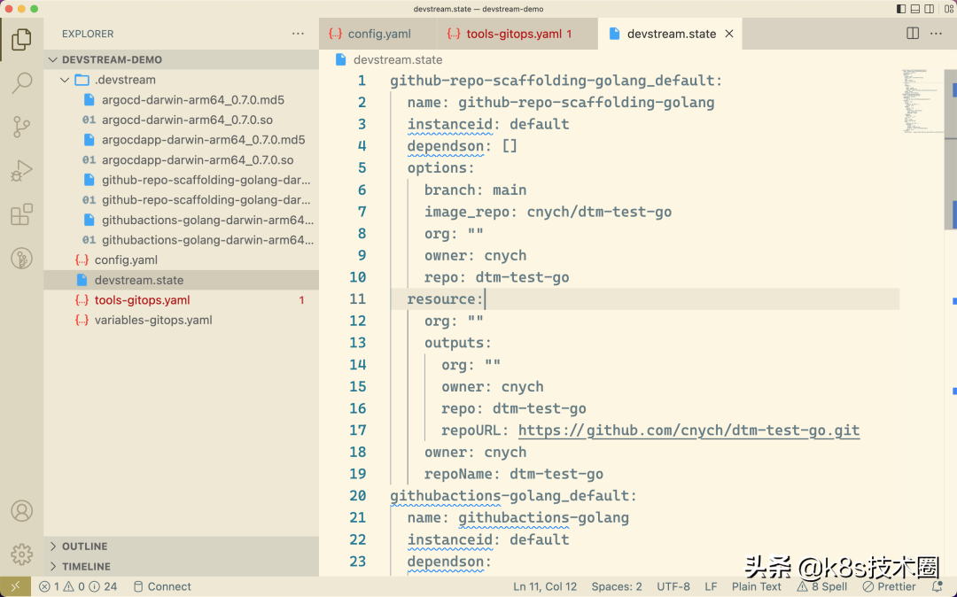Open Explorer views and more actions menu
The image size is (957, 597).
click(x=298, y=35)
